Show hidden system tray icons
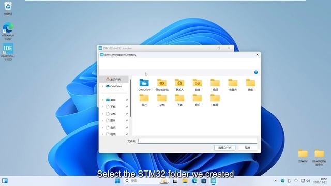331x186 pixels. (275, 181)
